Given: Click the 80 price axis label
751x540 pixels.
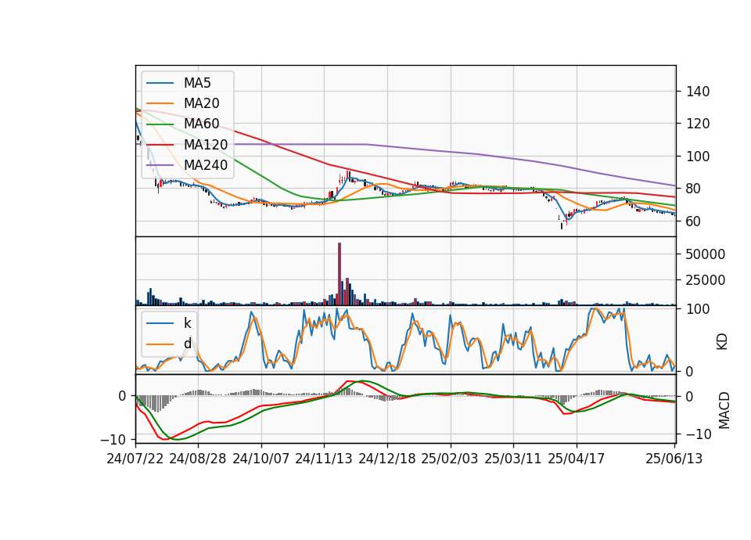Looking at the screenshot, I should 694,189.
